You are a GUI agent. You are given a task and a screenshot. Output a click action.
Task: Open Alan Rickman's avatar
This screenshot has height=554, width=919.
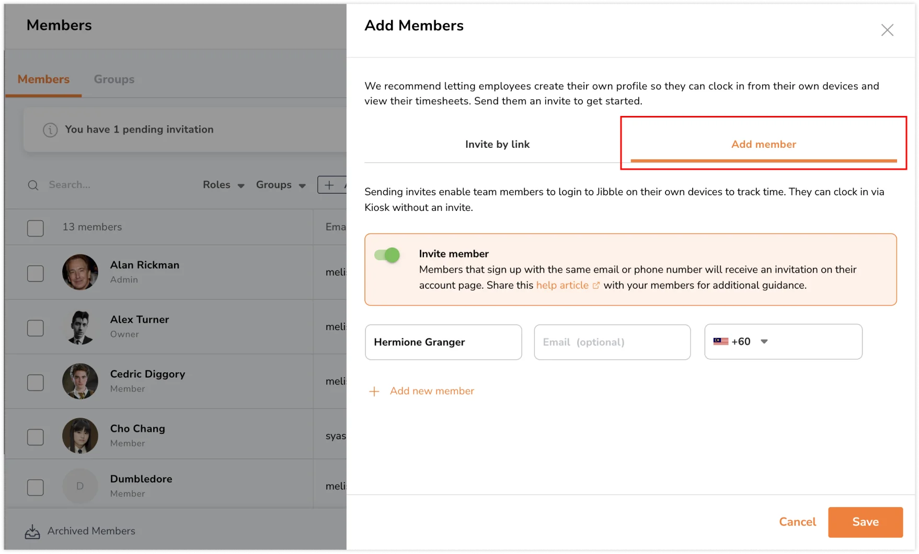coord(80,272)
